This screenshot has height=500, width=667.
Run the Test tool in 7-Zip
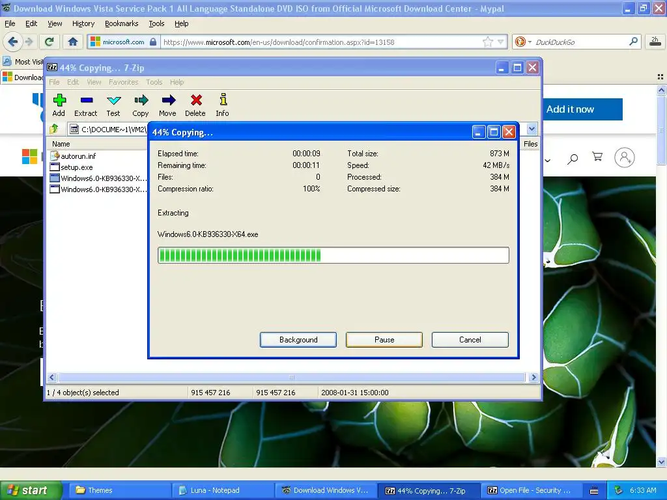click(x=113, y=105)
